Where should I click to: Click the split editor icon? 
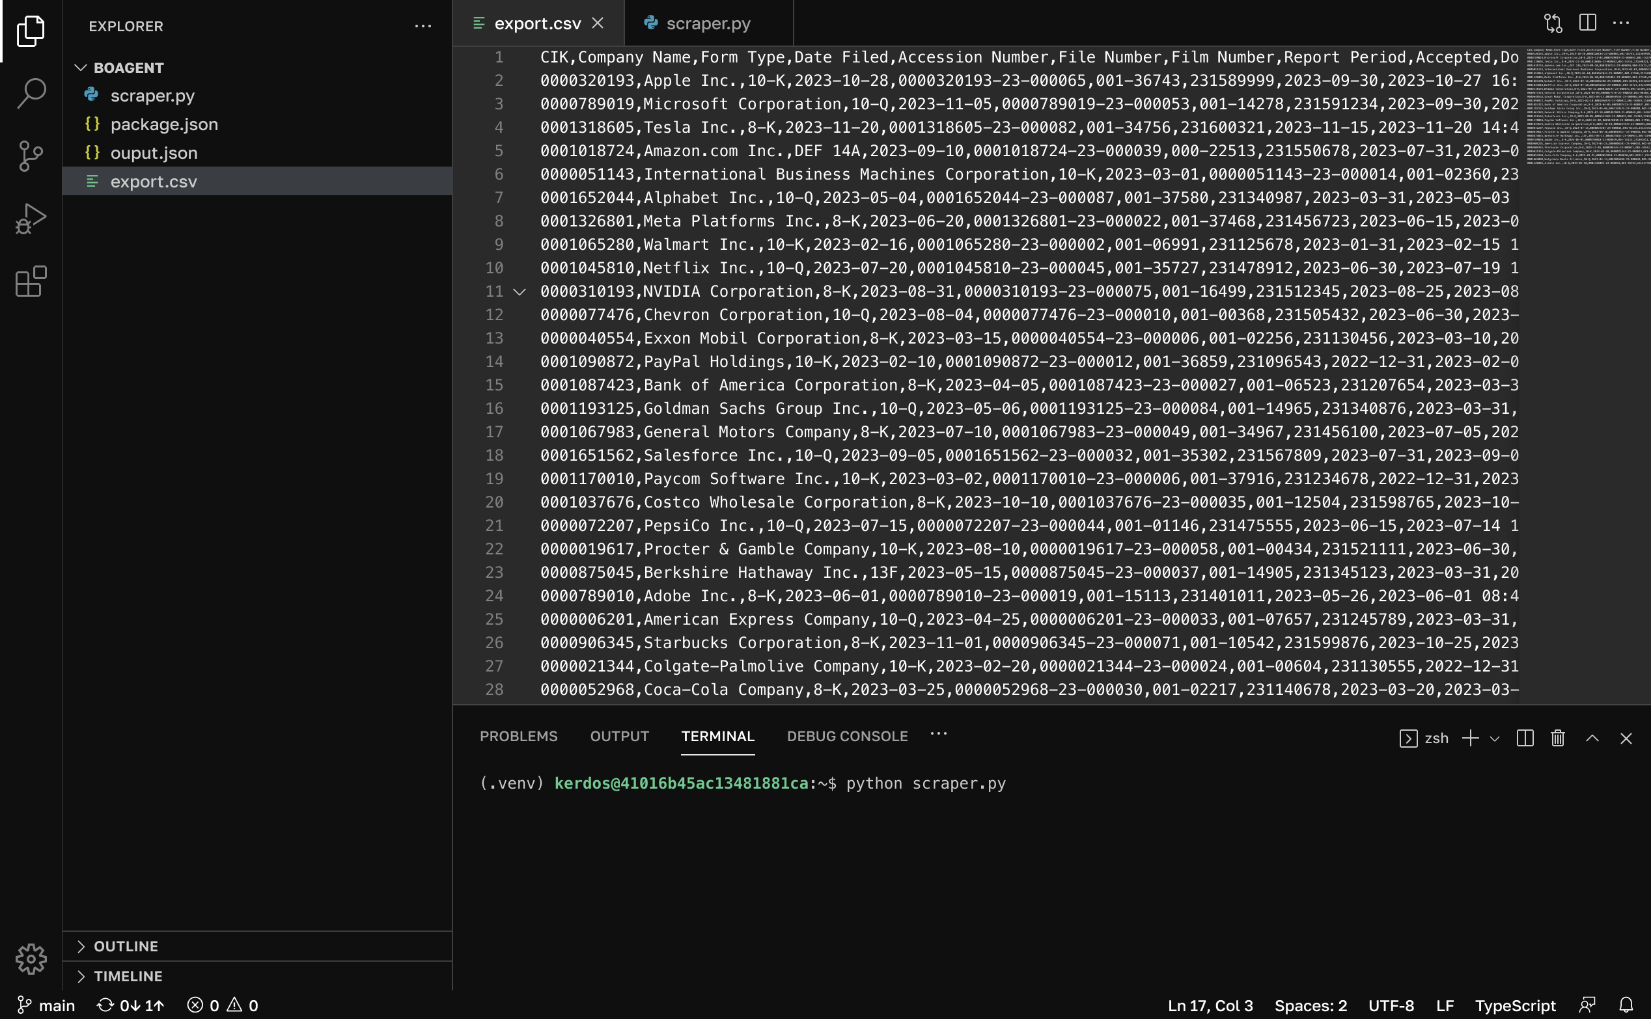coord(1587,23)
